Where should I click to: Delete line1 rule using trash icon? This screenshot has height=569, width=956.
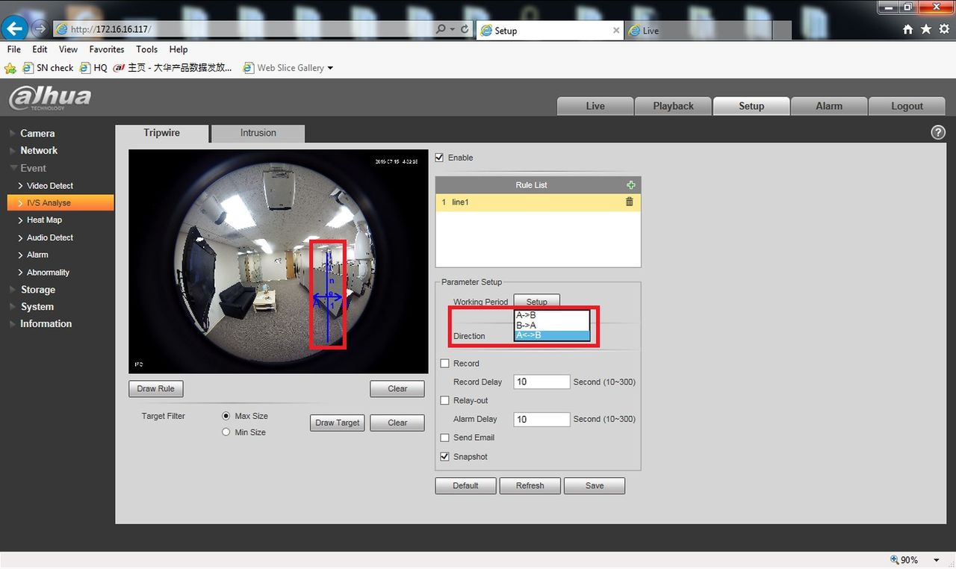pos(630,202)
